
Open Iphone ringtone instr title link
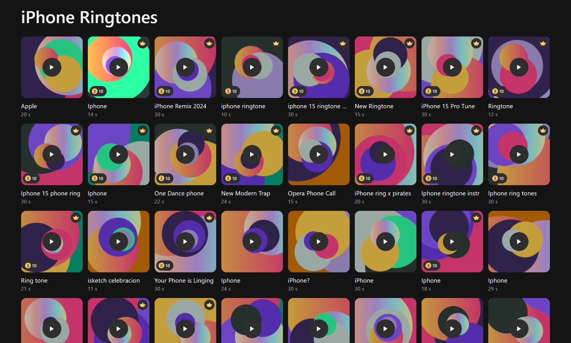(x=450, y=193)
